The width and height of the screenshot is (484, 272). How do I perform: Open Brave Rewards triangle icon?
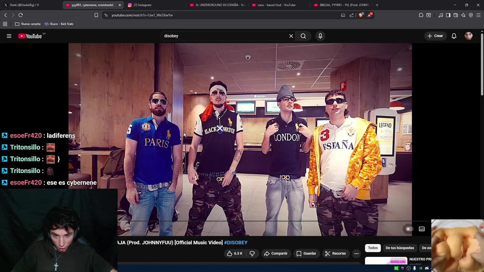pyautogui.click(x=369, y=15)
